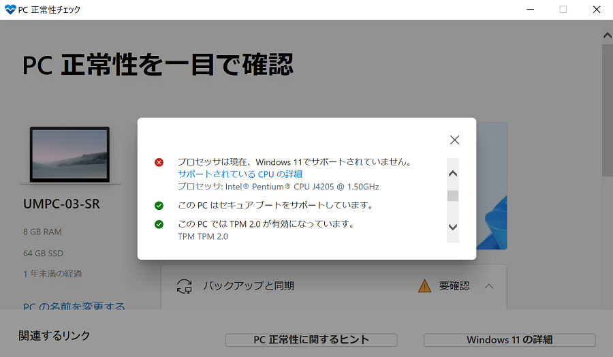Screen dimensions: 613x357
Task: Minimize the PC 正常性チェック window
Action: pyautogui.click(x=530, y=10)
